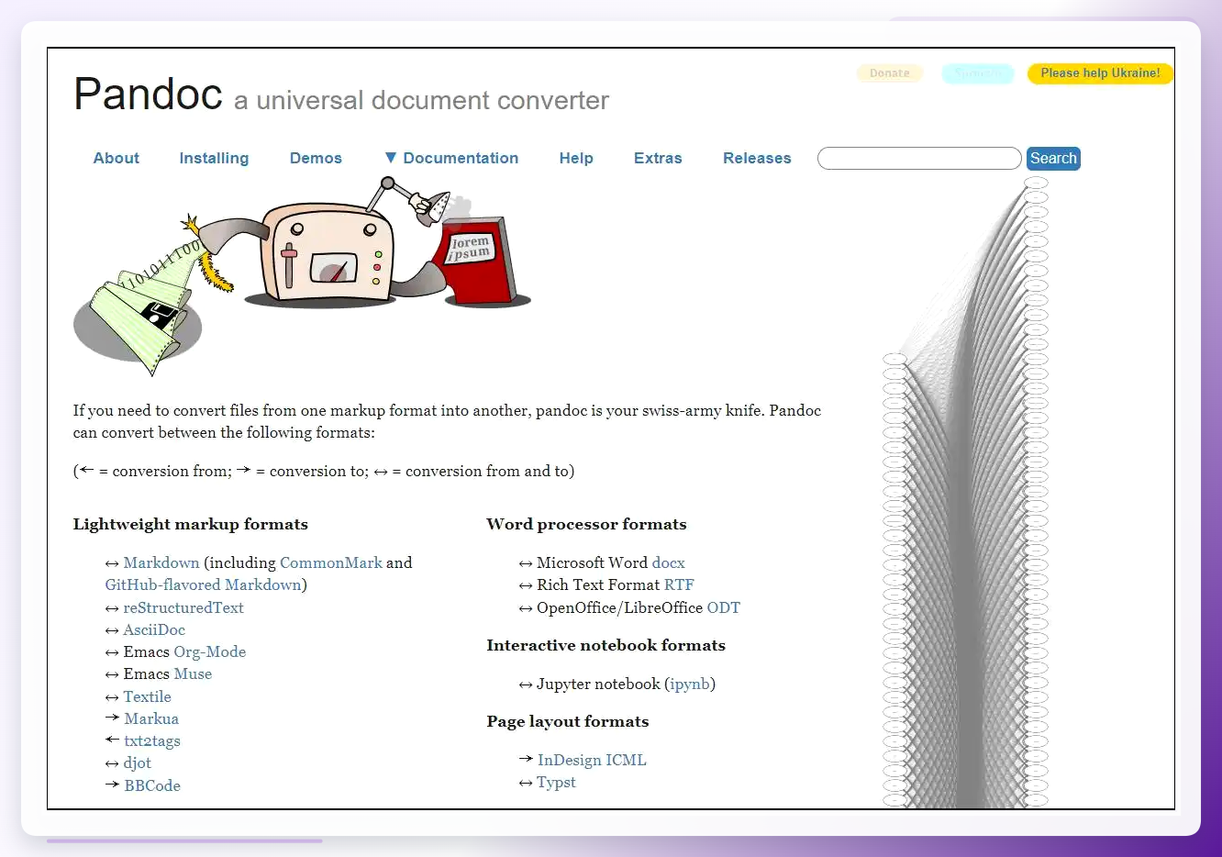
Task: Follow the Textile link
Action: (x=148, y=696)
